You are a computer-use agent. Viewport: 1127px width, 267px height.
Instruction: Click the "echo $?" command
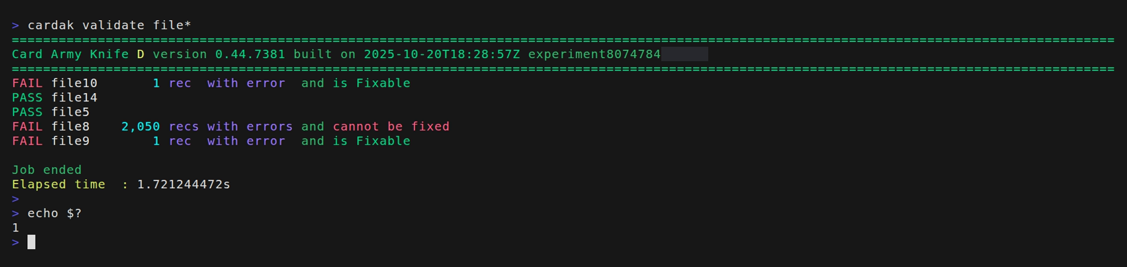pyautogui.click(x=55, y=213)
